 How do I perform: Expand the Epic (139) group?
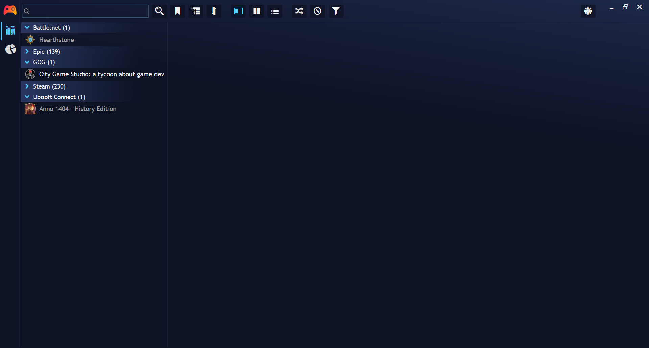tap(27, 52)
